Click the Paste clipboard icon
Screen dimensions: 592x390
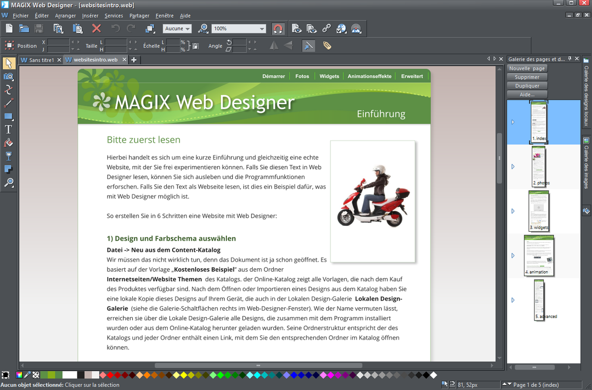77,29
